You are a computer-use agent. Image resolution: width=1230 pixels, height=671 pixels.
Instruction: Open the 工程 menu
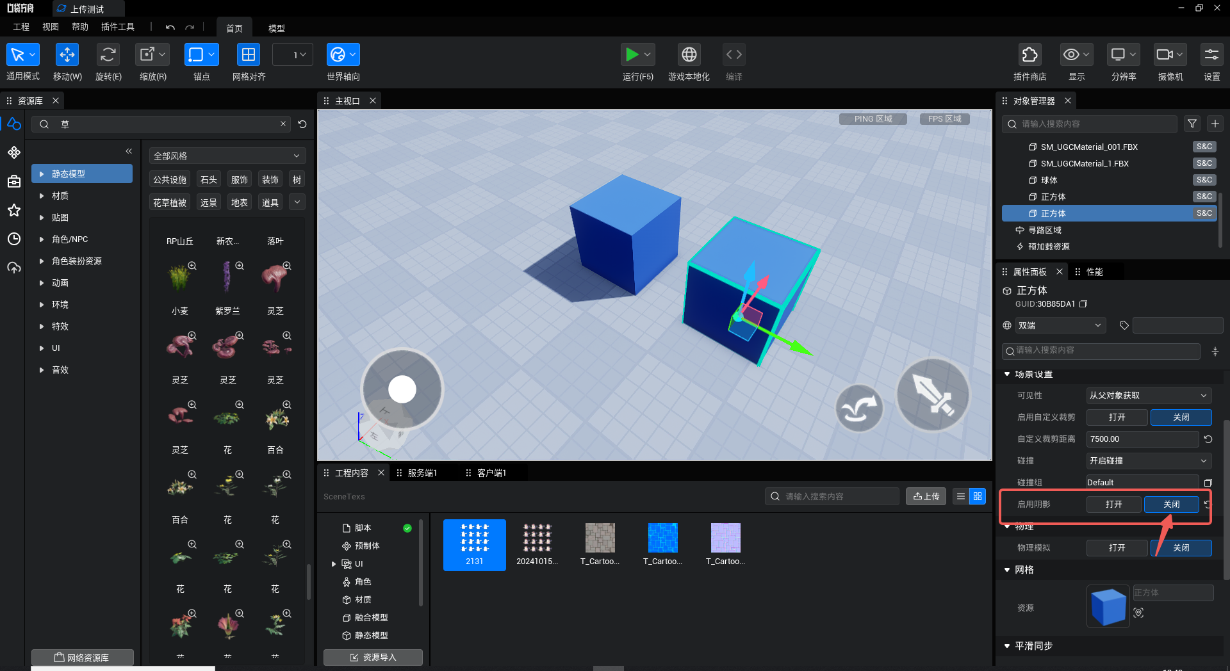pos(21,27)
